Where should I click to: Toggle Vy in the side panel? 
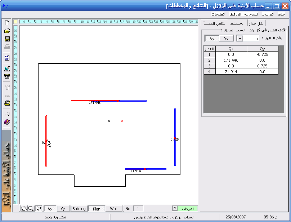(x=226, y=39)
